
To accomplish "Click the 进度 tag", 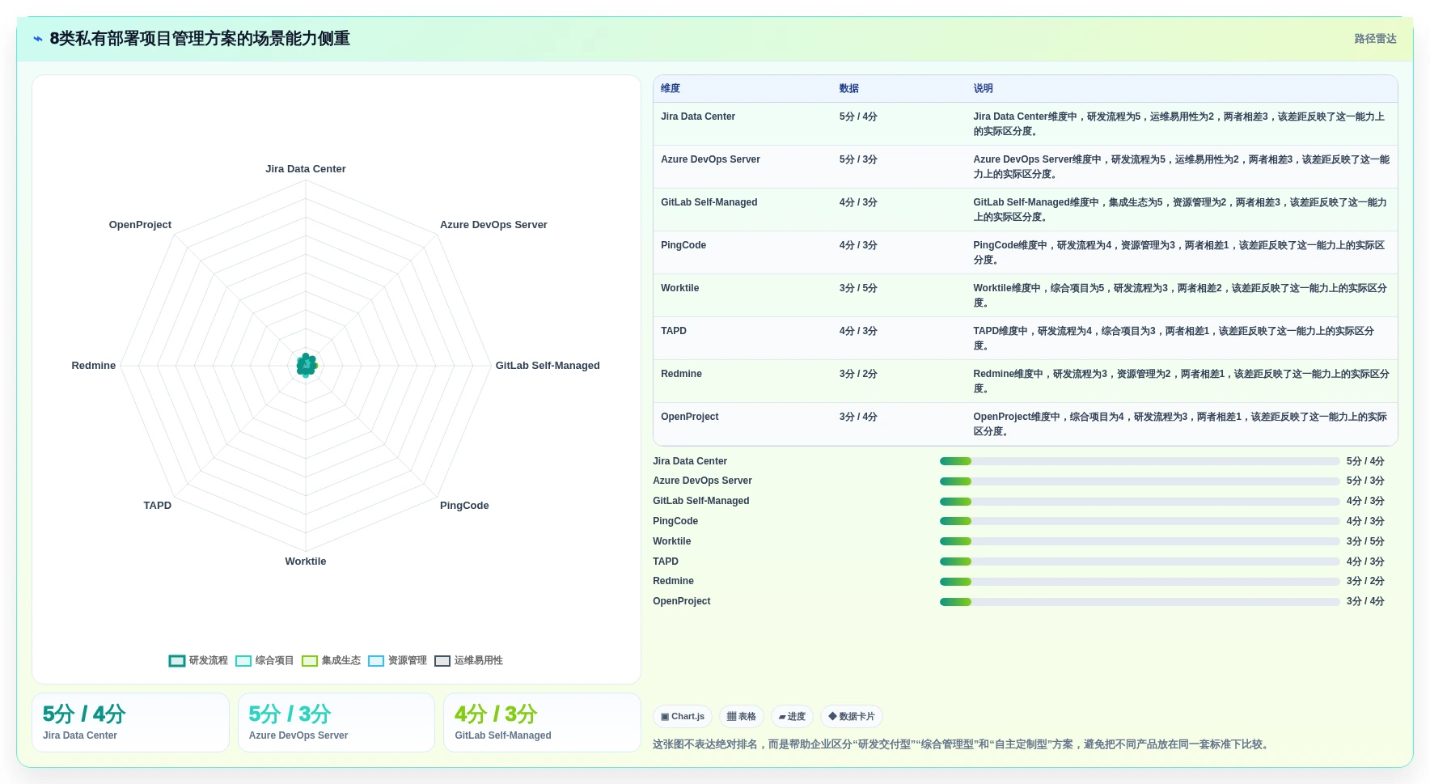I will pyautogui.click(x=792, y=716).
